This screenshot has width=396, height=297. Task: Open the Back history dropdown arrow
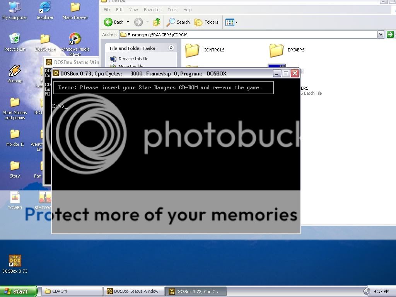click(x=128, y=22)
